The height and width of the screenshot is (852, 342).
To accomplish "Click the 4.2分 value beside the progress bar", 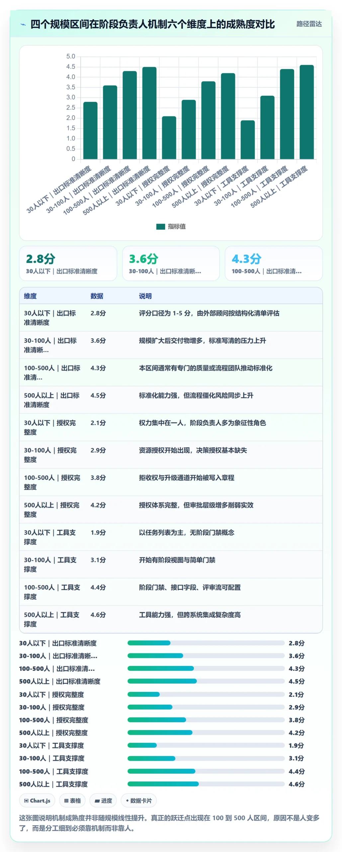I will pos(297,733).
